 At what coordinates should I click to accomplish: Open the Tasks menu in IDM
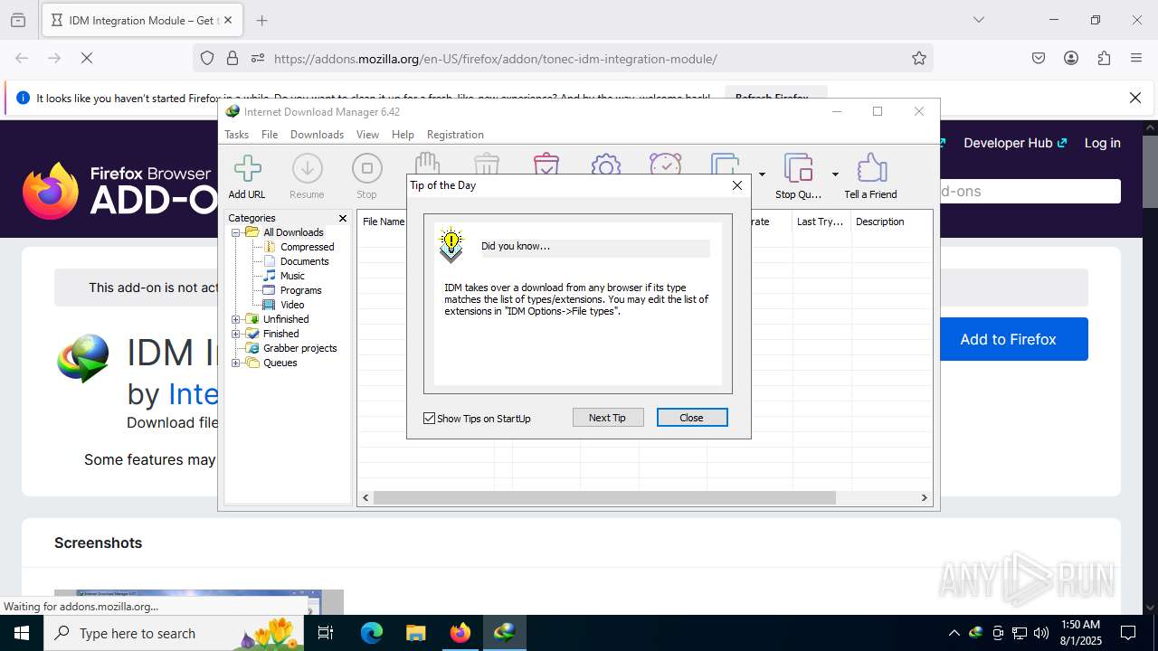click(237, 135)
